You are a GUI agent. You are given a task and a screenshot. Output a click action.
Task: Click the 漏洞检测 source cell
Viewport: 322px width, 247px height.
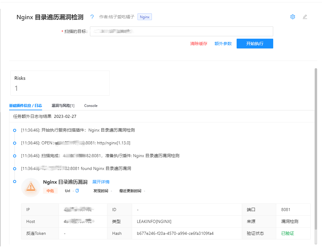click(293, 221)
